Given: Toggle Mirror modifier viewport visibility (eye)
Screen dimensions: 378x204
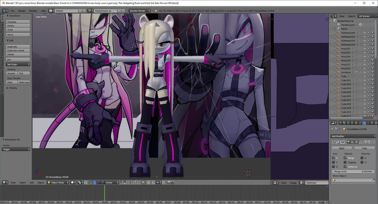Looking at the screenshot, I should (352, 142).
